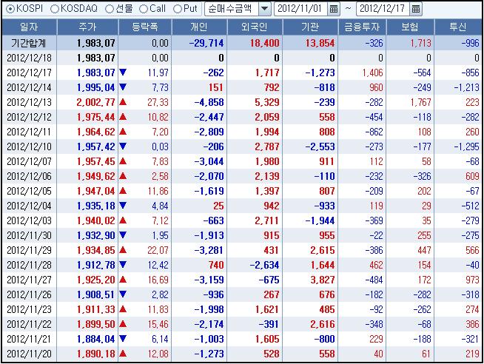Click the 2012/12/18 date cell
The width and height of the screenshot is (484, 364).
tap(30, 58)
